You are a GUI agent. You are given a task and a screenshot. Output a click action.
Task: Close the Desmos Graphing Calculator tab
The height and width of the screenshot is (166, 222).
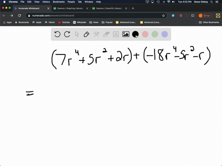(87, 8)
